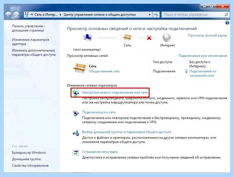Image resolution: width=234 pixels, height=177 pixels.
Task: Click the icon beside 'Подключиться к сети'
Action: [x=75, y=113]
